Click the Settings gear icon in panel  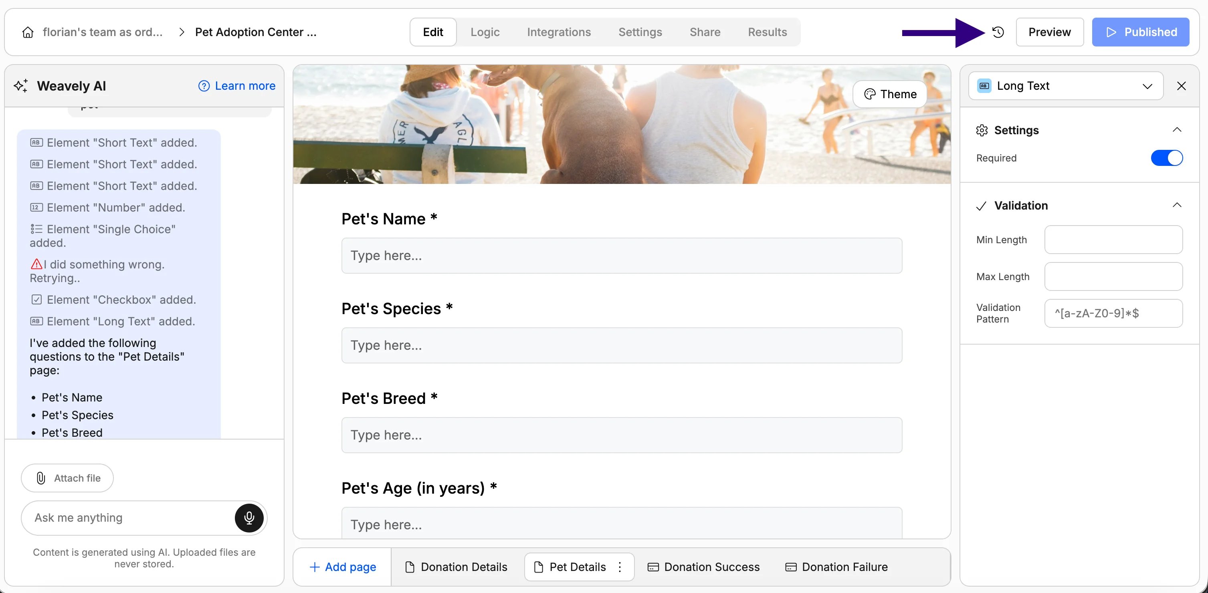(982, 130)
